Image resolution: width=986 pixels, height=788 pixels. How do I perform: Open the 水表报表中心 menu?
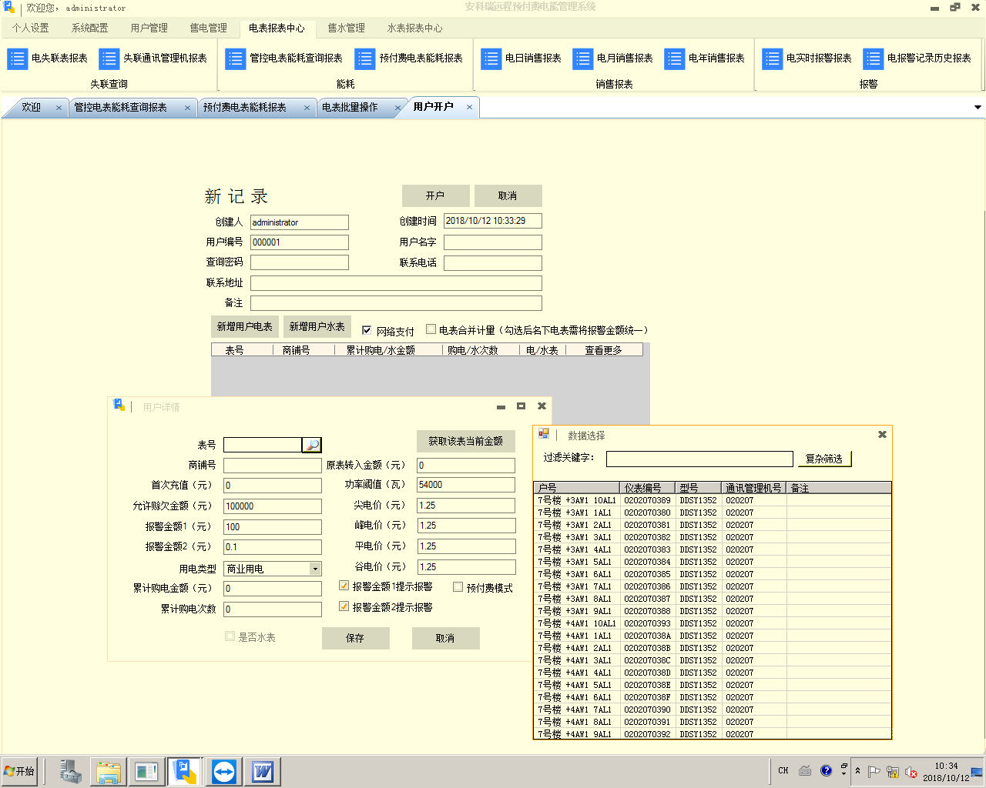(x=415, y=28)
